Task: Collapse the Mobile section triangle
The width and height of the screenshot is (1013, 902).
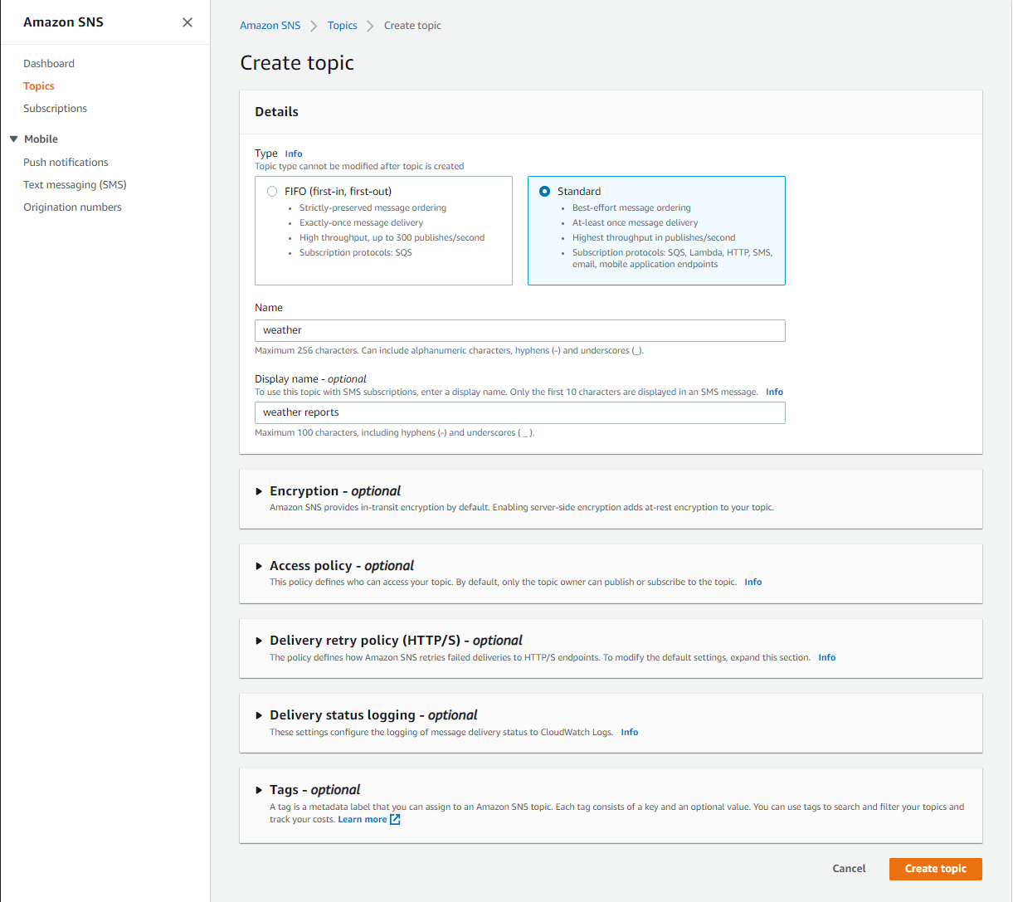Action: (13, 139)
